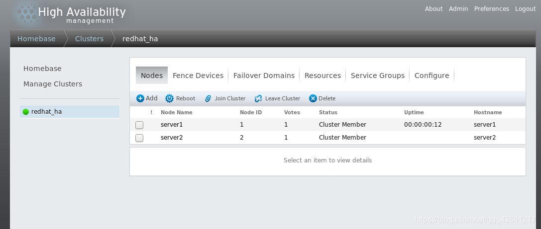Click the Leave Cluster text label
Screen dimensions: 541x229
283,98
